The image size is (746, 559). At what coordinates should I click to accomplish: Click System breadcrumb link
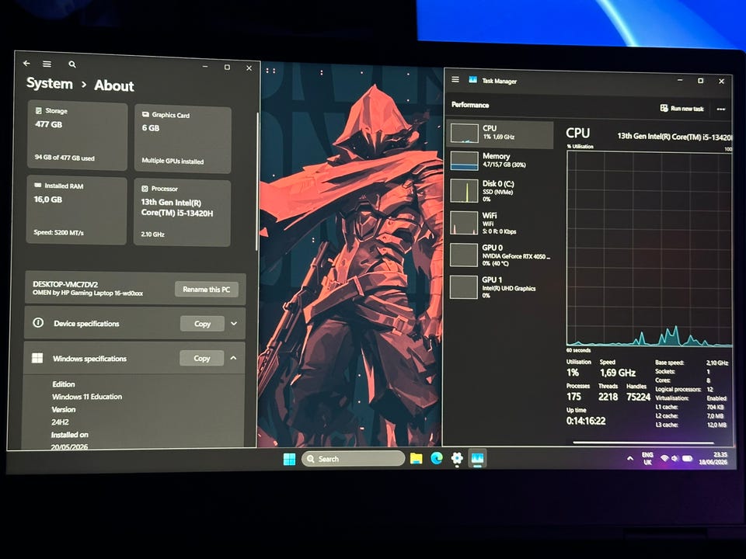click(50, 84)
